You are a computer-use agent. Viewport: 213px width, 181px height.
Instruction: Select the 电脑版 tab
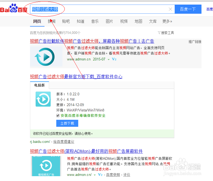tap(39, 85)
